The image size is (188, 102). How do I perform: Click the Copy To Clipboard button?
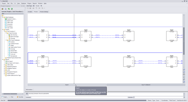pyautogui.click(x=146, y=85)
